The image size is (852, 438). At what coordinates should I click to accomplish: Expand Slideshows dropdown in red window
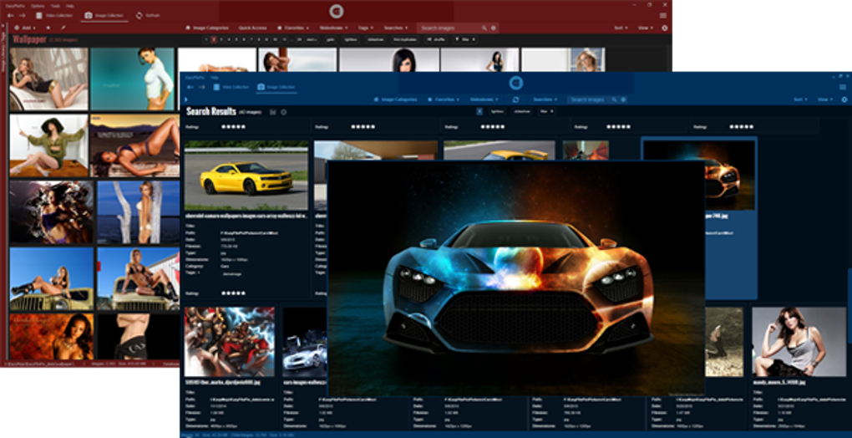[333, 28]
